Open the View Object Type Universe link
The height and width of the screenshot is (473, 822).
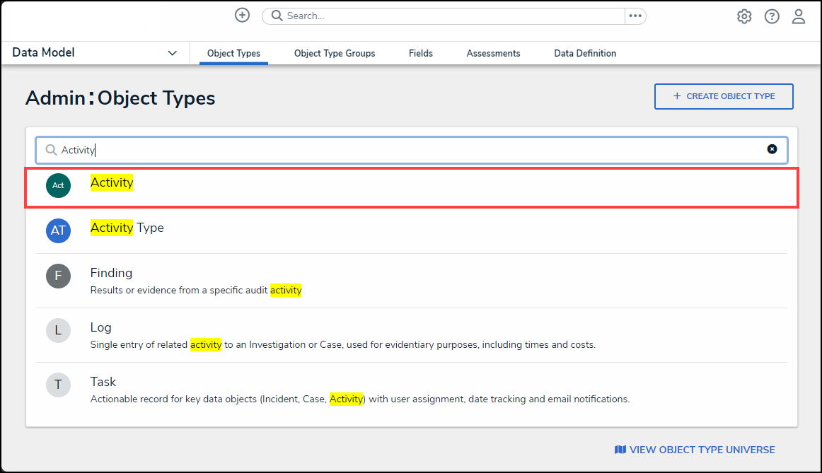tap(695, 450)
